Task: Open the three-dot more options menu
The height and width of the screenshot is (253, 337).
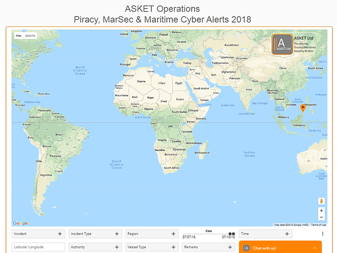Action: point(323,234)
